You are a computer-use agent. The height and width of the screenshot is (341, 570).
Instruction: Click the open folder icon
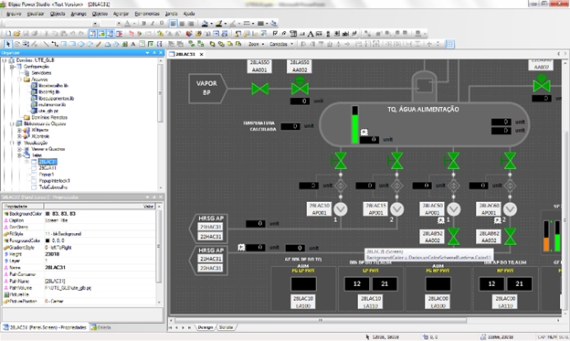click(x=16, y=34)
